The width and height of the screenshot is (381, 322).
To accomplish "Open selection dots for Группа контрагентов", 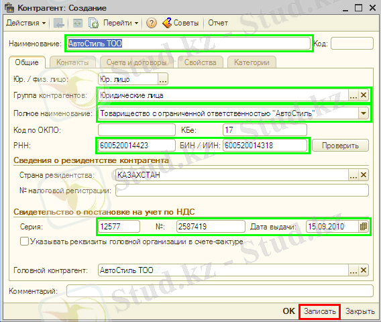I will tap(353, 95).
